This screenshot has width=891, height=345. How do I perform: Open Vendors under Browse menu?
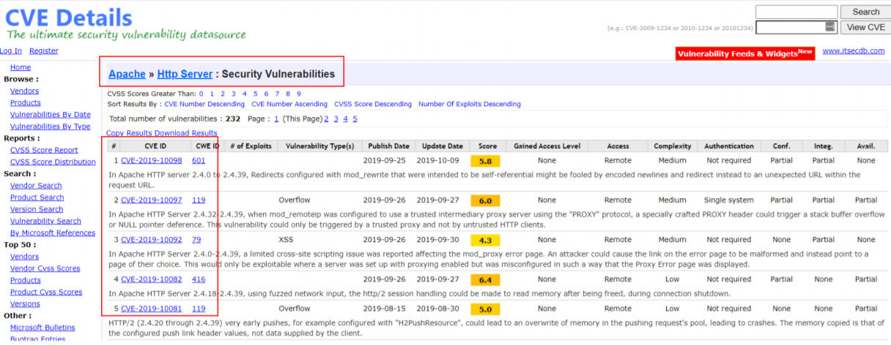coord(24,91)
